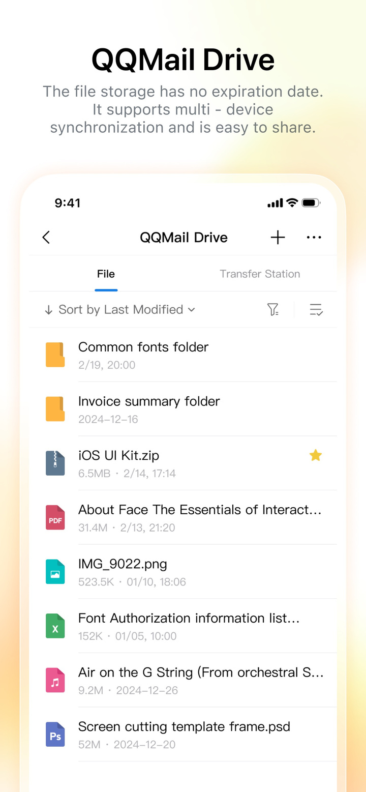Tap the zip archive file icon
This screenshot has height=792, width=366.
55,463
